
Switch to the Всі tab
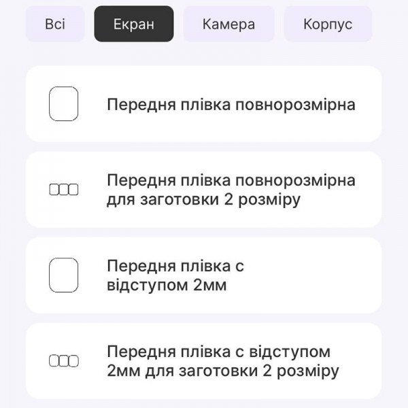[x=55, y=24]
